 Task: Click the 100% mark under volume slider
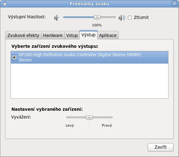pos(97,25)
